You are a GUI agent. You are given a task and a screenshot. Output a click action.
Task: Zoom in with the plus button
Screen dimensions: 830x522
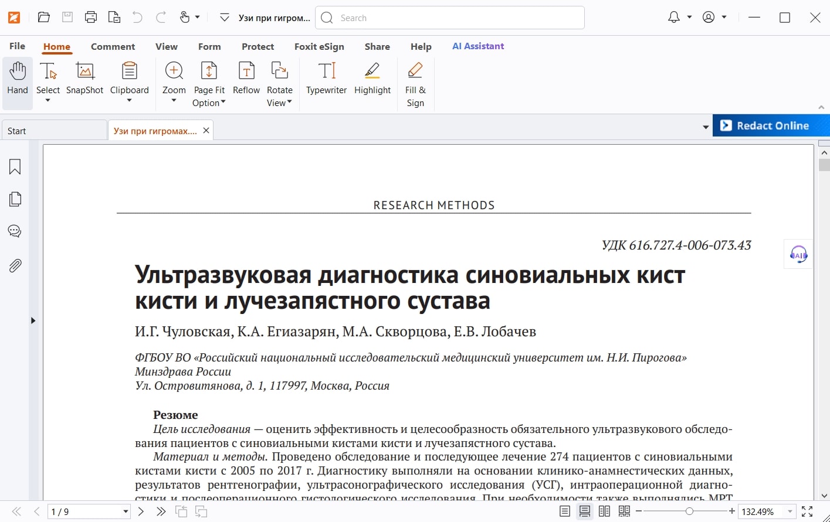[x=732, y=511]
